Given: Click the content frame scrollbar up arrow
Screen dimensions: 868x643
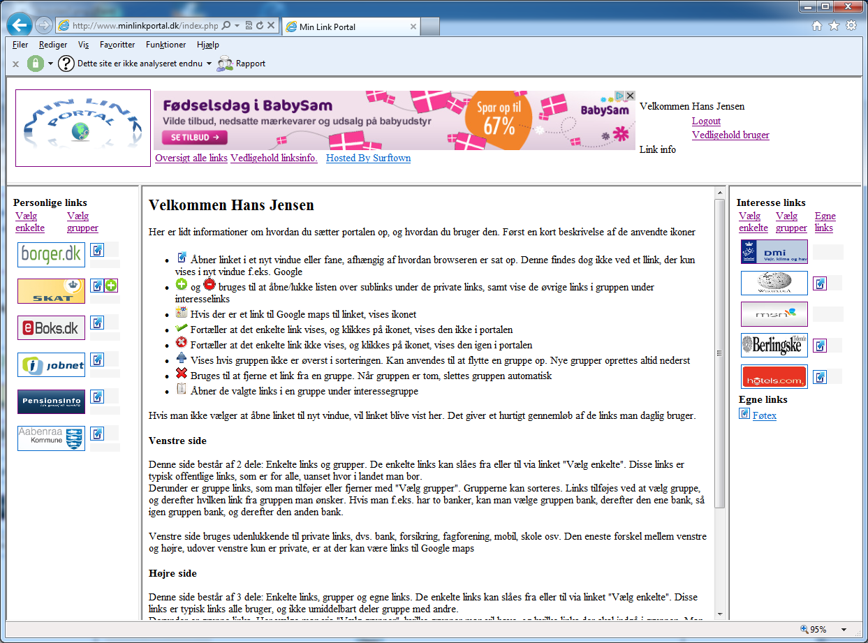Looking at the screenshot, I should coord(720,192).
